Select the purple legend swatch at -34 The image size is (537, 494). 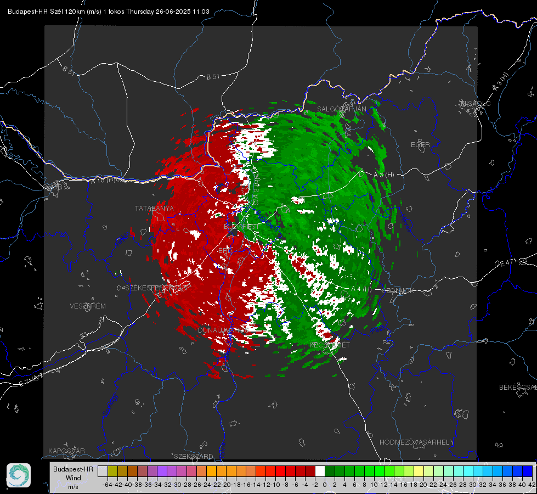coord(162,471)
